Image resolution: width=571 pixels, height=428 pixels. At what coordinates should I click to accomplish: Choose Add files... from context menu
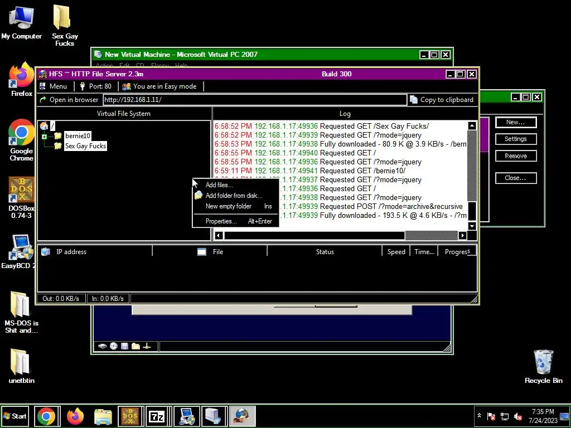pos(235,185)
